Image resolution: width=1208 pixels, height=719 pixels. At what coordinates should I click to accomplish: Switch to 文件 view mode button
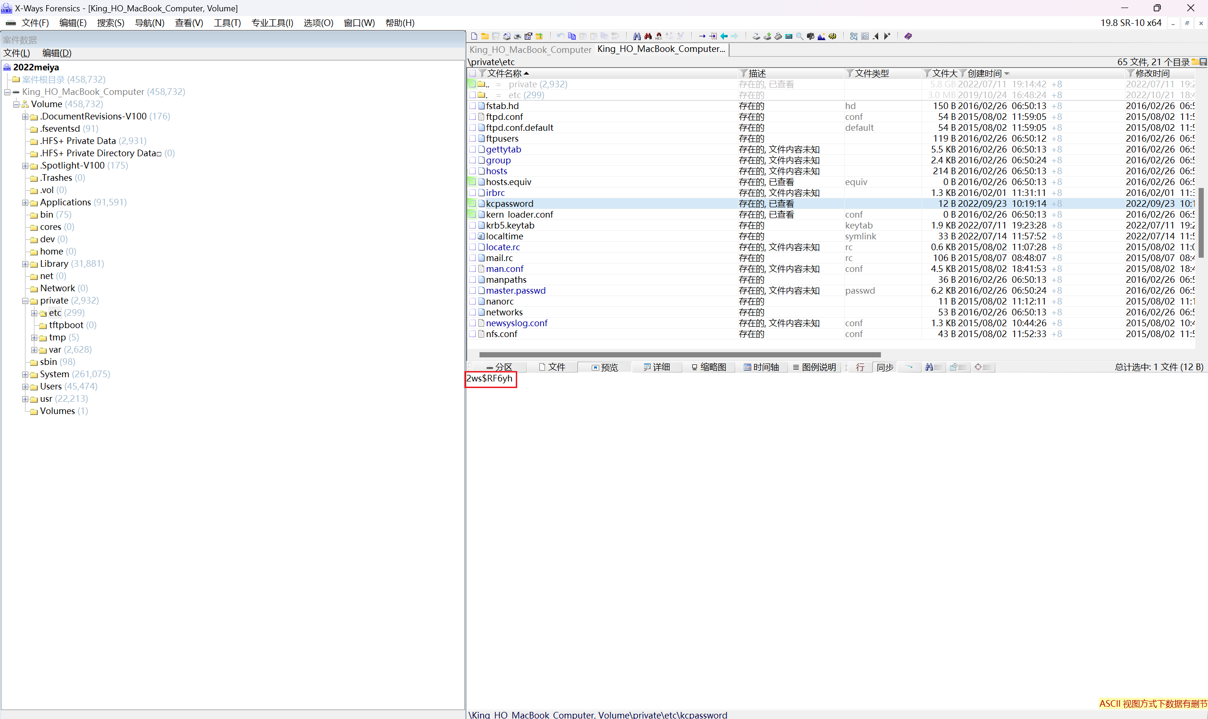[x=552, y=367]
